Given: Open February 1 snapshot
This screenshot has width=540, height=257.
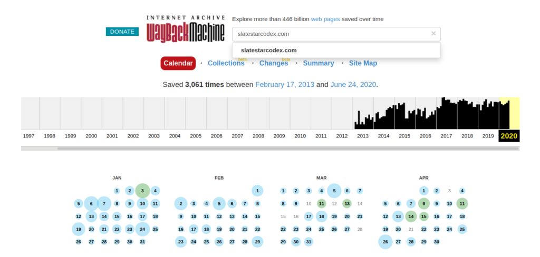Looking at the screenshot, I should [x=257, y=191].
